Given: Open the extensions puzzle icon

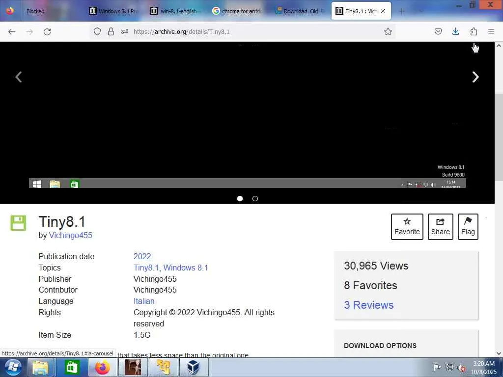Looking at the screenshot, I should click(474, 31).
